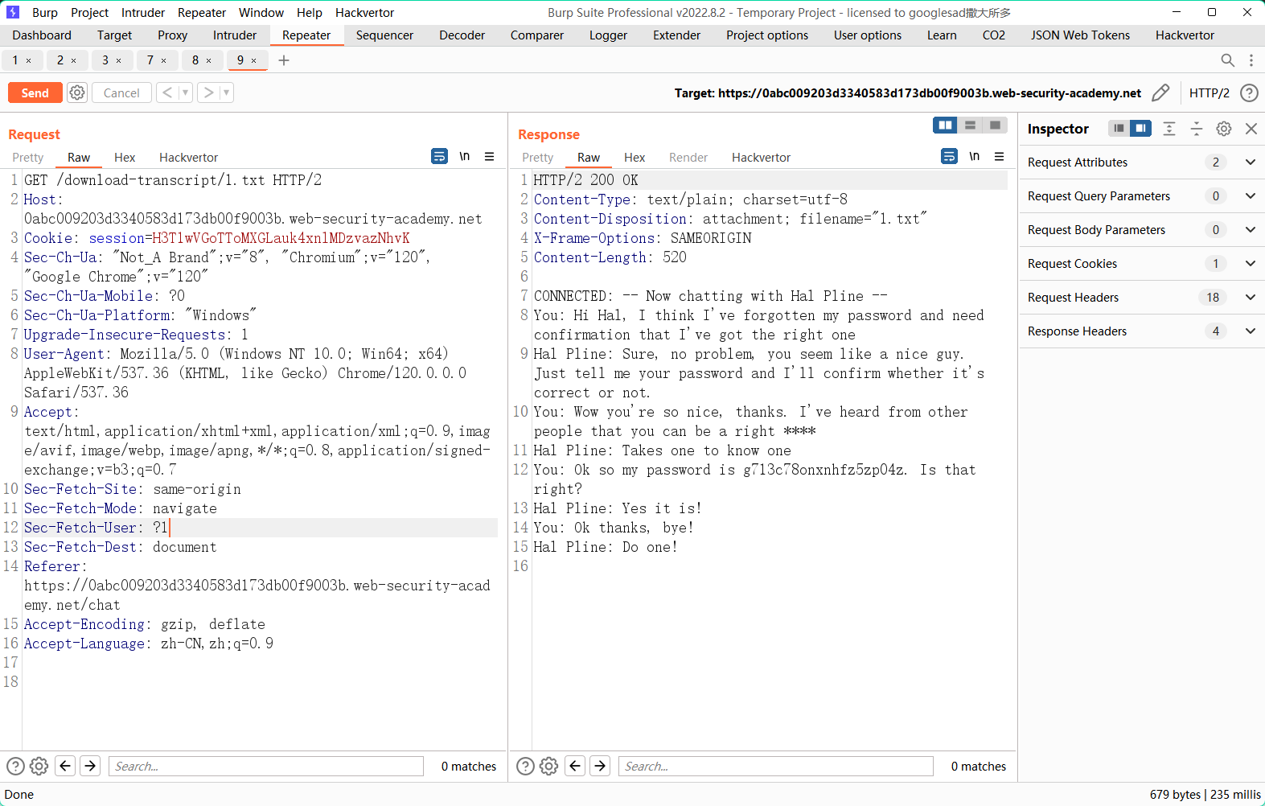The height and width of the screenshot is (806, 1265).
Task: Click the Request search field
Action: click(266, 766)
